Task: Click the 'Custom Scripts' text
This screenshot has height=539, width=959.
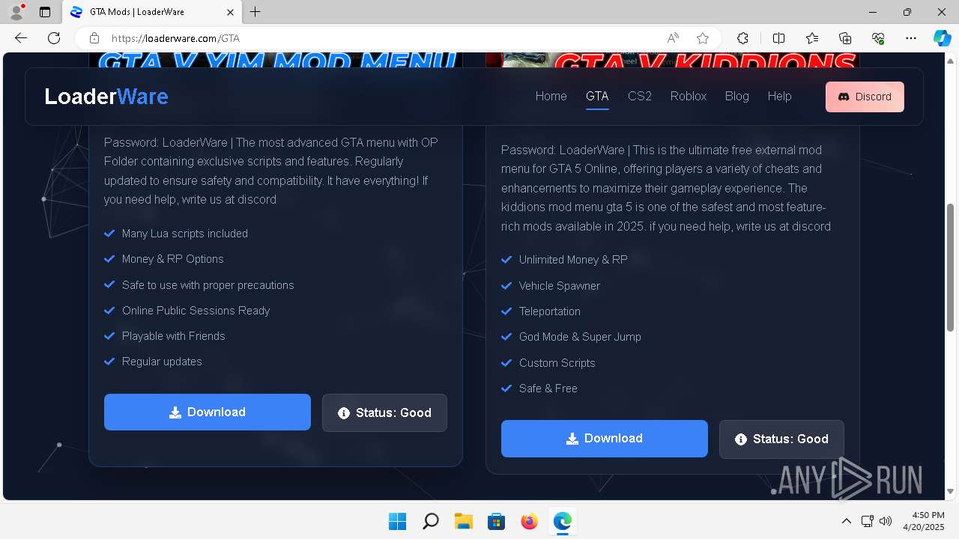Action: 557,363
